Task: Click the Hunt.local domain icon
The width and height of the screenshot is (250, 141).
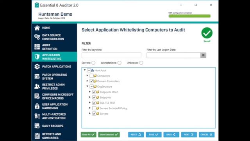Action: [x=92, y=70]
